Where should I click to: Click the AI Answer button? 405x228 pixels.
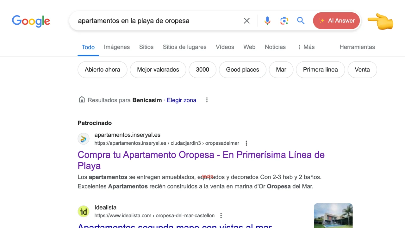click(x=336, y=21)
